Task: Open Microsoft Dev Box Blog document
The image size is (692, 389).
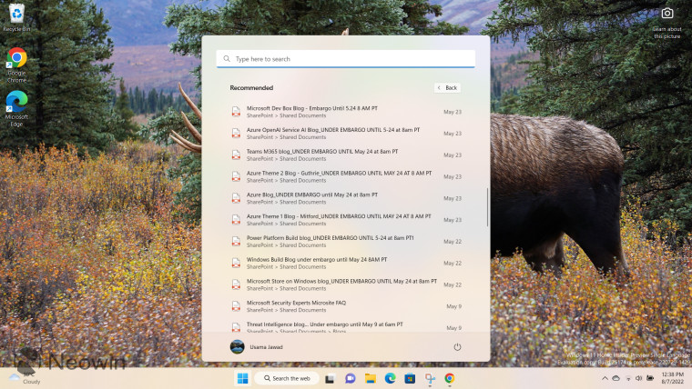Action: pos(346,112)
